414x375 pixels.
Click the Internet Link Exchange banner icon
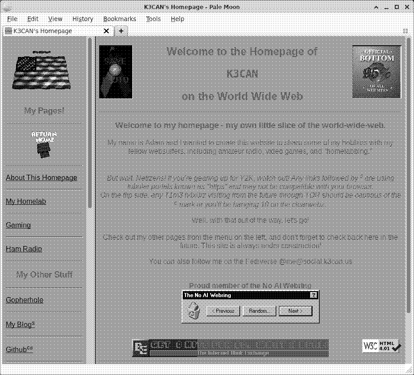[x=142, y=347]
